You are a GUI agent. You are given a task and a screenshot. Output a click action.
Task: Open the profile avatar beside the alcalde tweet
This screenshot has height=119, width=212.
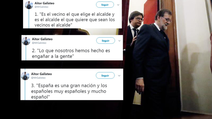(x=29, y=5)
